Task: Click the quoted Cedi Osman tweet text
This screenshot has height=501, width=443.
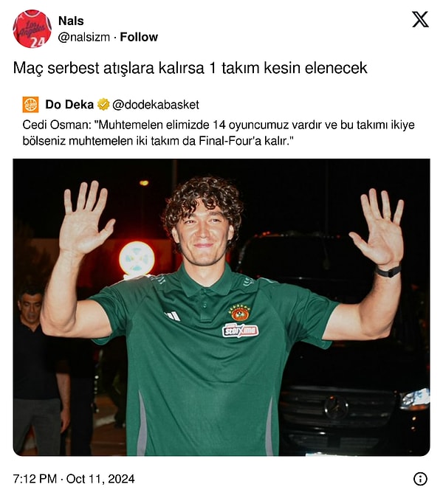Action: point(219,133)
